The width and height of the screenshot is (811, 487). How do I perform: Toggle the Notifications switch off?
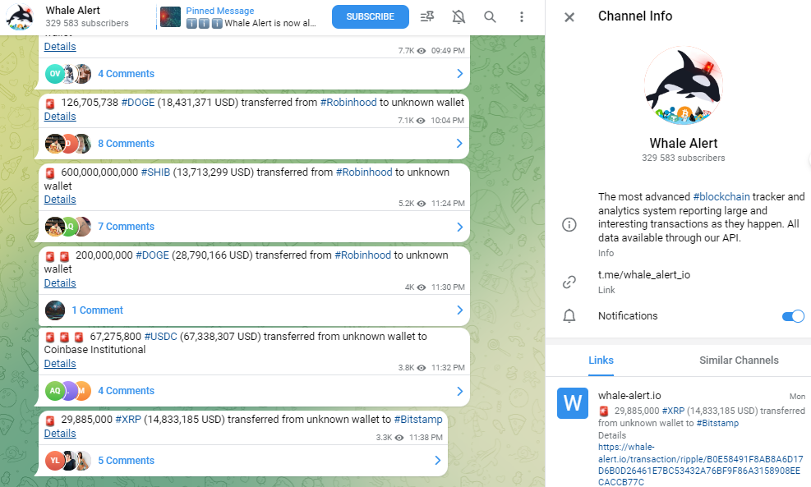[792, 316]
